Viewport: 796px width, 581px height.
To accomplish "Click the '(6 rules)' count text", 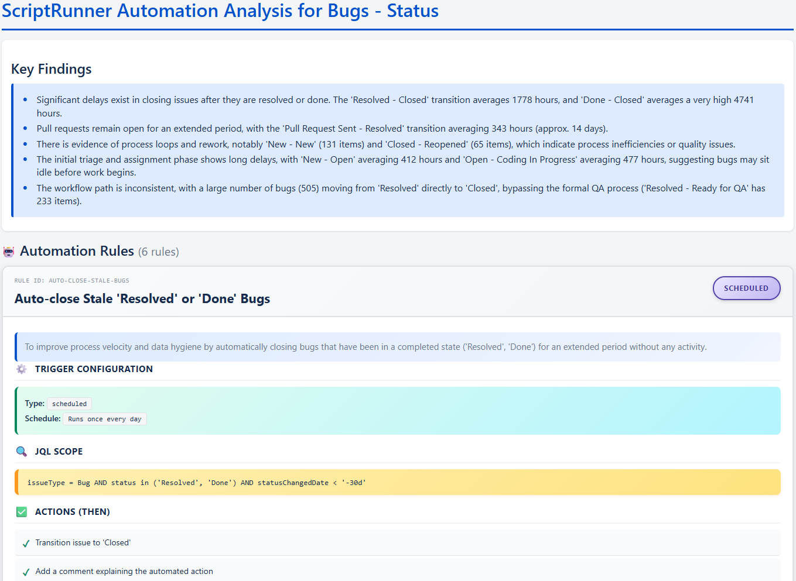I will (159, 252).
